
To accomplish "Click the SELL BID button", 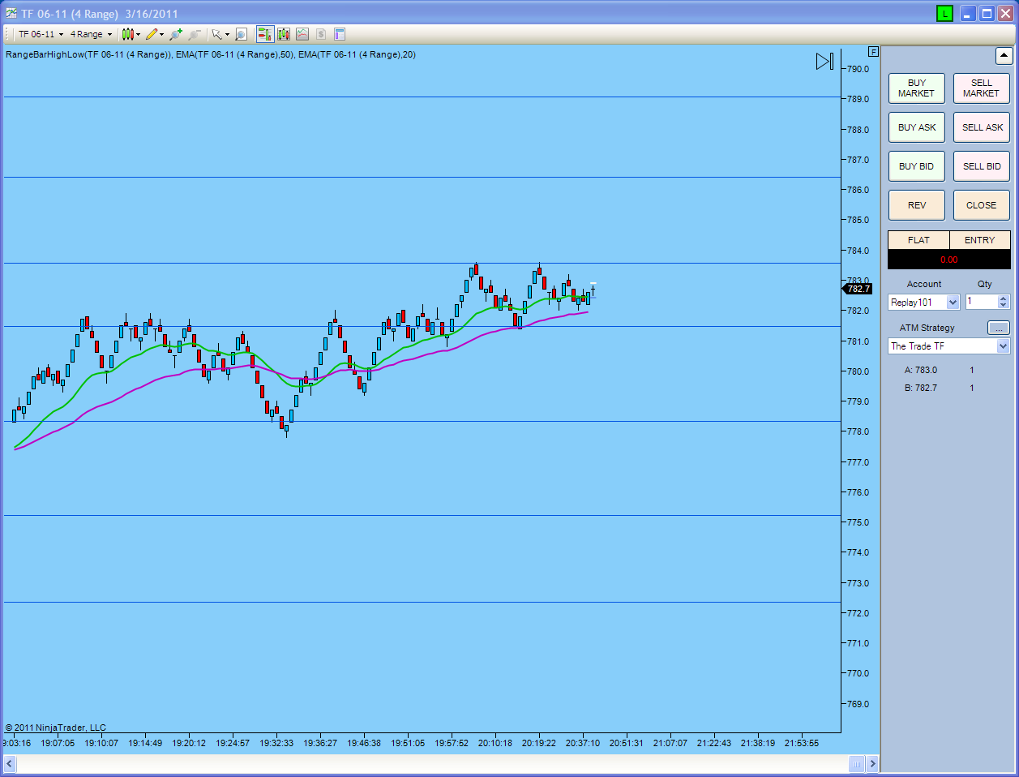I will coord(982,166).
